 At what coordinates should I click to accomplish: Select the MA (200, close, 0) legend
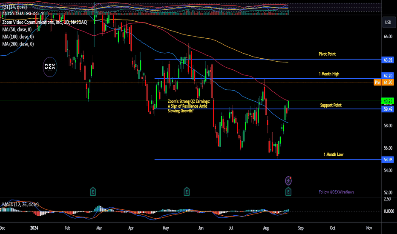(18, 44)
